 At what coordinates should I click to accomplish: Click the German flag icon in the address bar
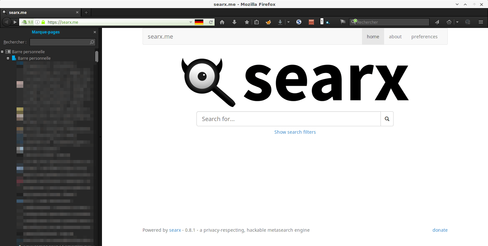[x=199, y=22]
